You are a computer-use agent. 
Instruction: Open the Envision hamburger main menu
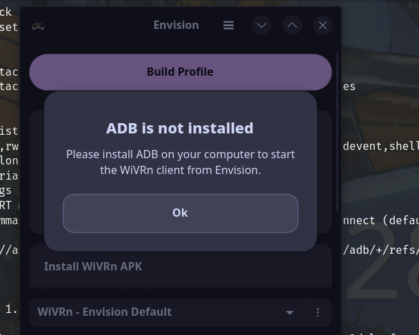coord(228,25)
